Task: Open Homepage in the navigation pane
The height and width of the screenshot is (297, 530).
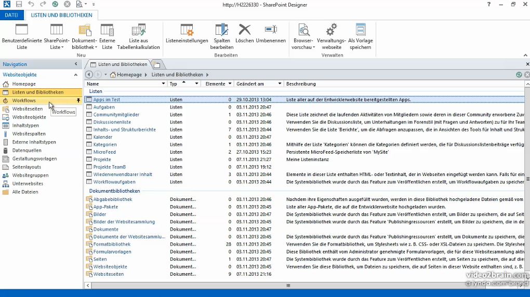Action: pos(24,84)
